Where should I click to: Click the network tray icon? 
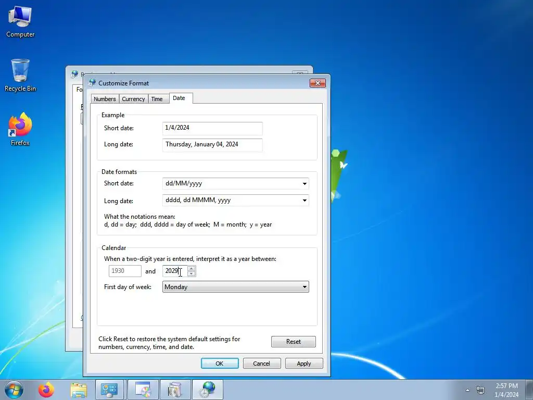point(480,390)
